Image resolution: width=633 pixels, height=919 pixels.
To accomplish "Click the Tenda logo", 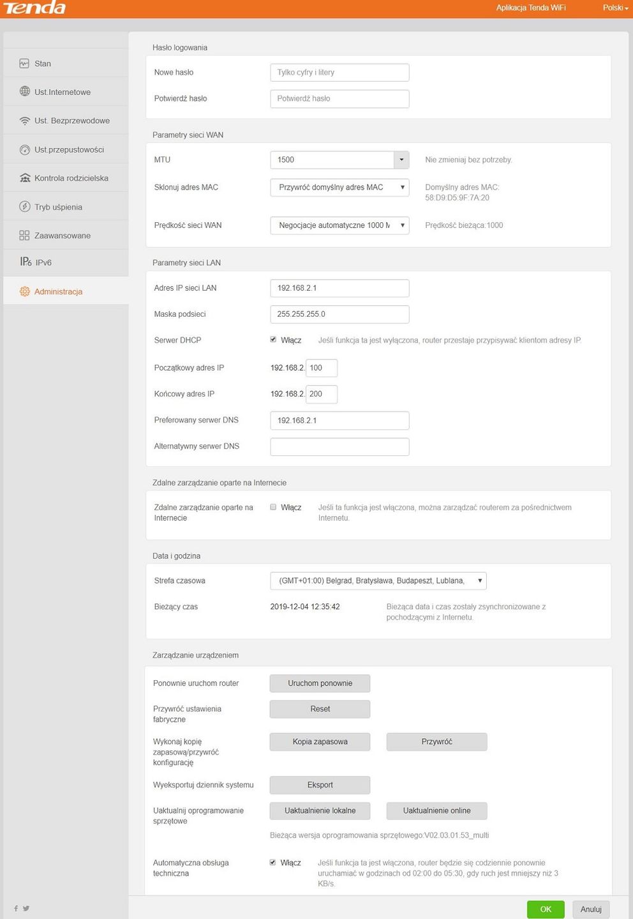I will [x=34, y=8].
